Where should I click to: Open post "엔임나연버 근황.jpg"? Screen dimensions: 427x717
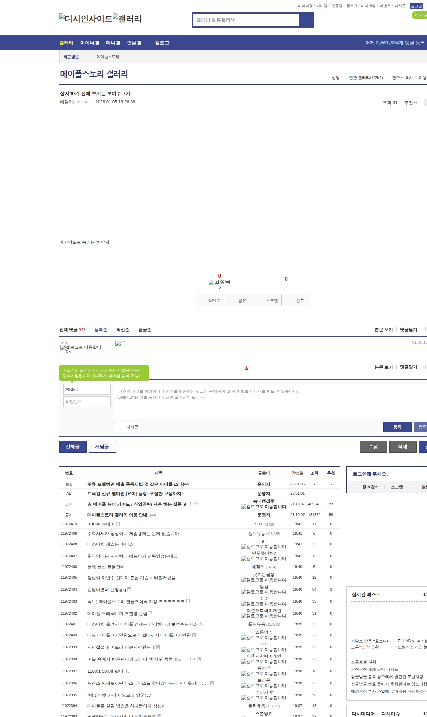tap(107, 589)
